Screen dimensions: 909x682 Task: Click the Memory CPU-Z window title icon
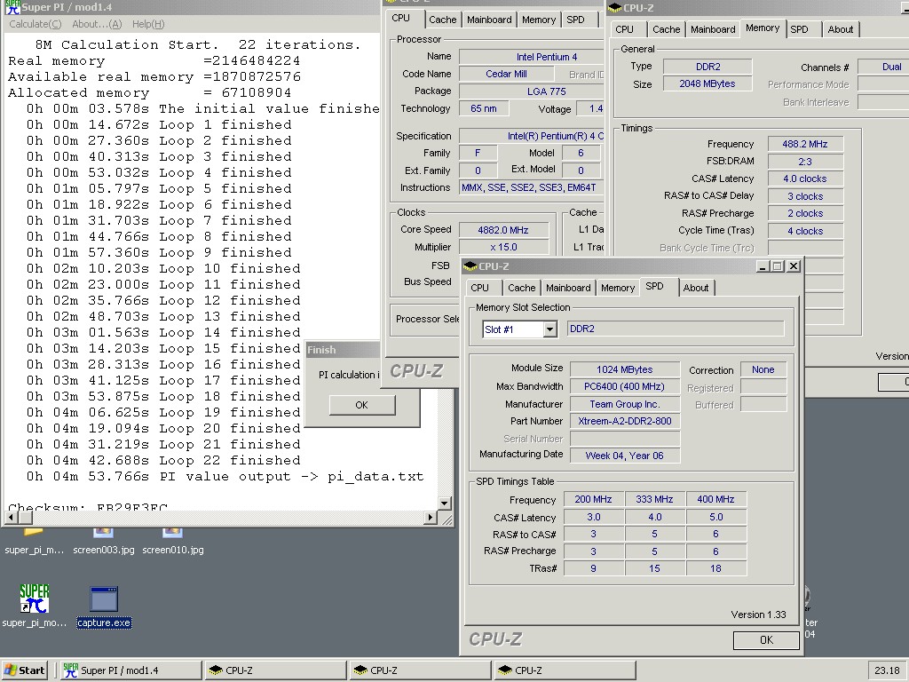[614, 7]
